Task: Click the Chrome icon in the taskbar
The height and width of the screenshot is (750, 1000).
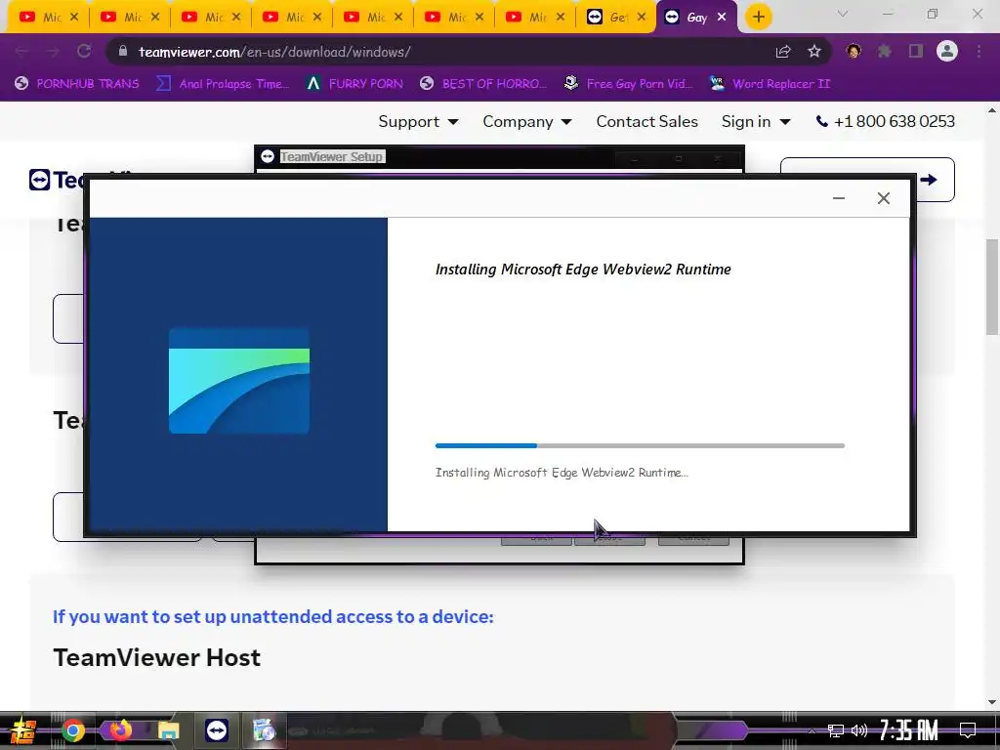Action: 73,730
